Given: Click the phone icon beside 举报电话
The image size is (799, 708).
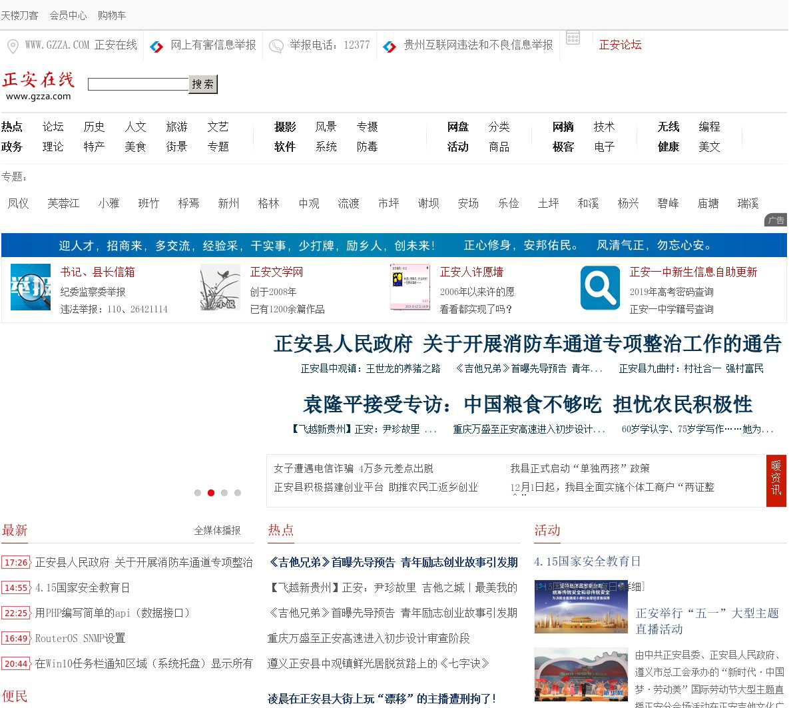Looking at the screenshot, I should (x=276, y=46).
